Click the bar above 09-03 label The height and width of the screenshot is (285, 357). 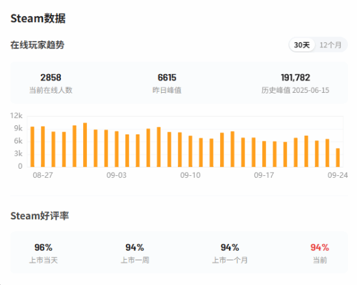[117, 149]
